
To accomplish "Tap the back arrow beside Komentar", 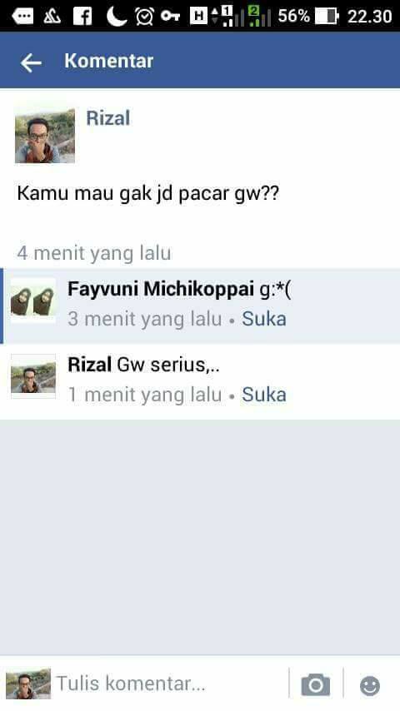I will tap(31, 62).
